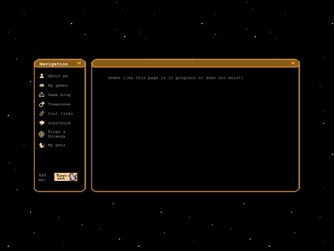Screen dimensions: 334x251
Task: Go to My pets page
Action: click(57, 145)
